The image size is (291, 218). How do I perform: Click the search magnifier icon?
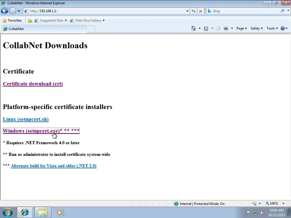[282, 11]
